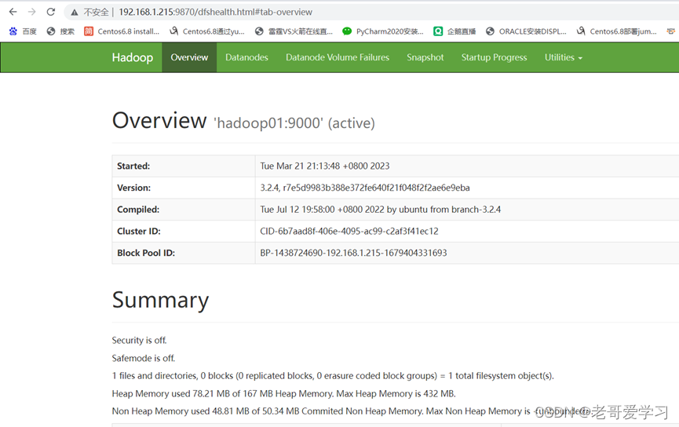This screenshot has width=679, height=427.
Task: Go to the Snapshot tab
Action: (x=425, y=57)
